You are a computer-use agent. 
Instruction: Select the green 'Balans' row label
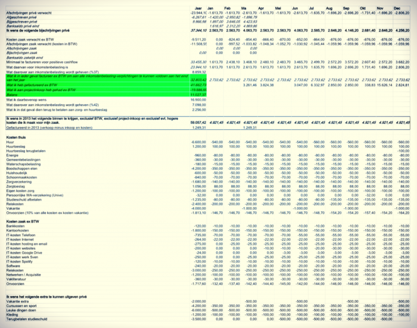(x=12, y=95)
